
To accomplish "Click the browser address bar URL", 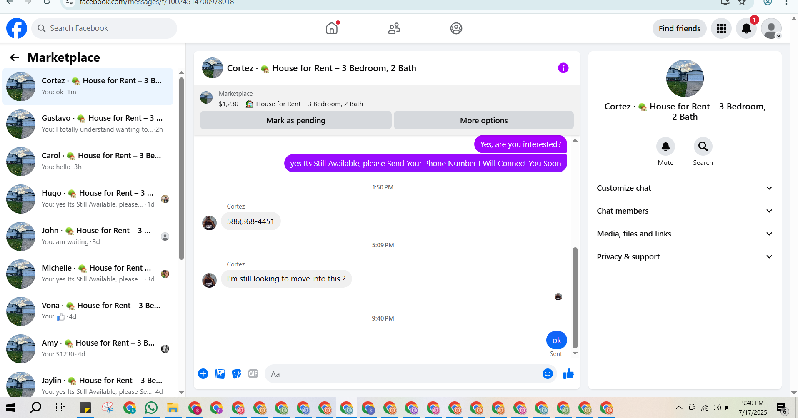I will coord(157,2).
